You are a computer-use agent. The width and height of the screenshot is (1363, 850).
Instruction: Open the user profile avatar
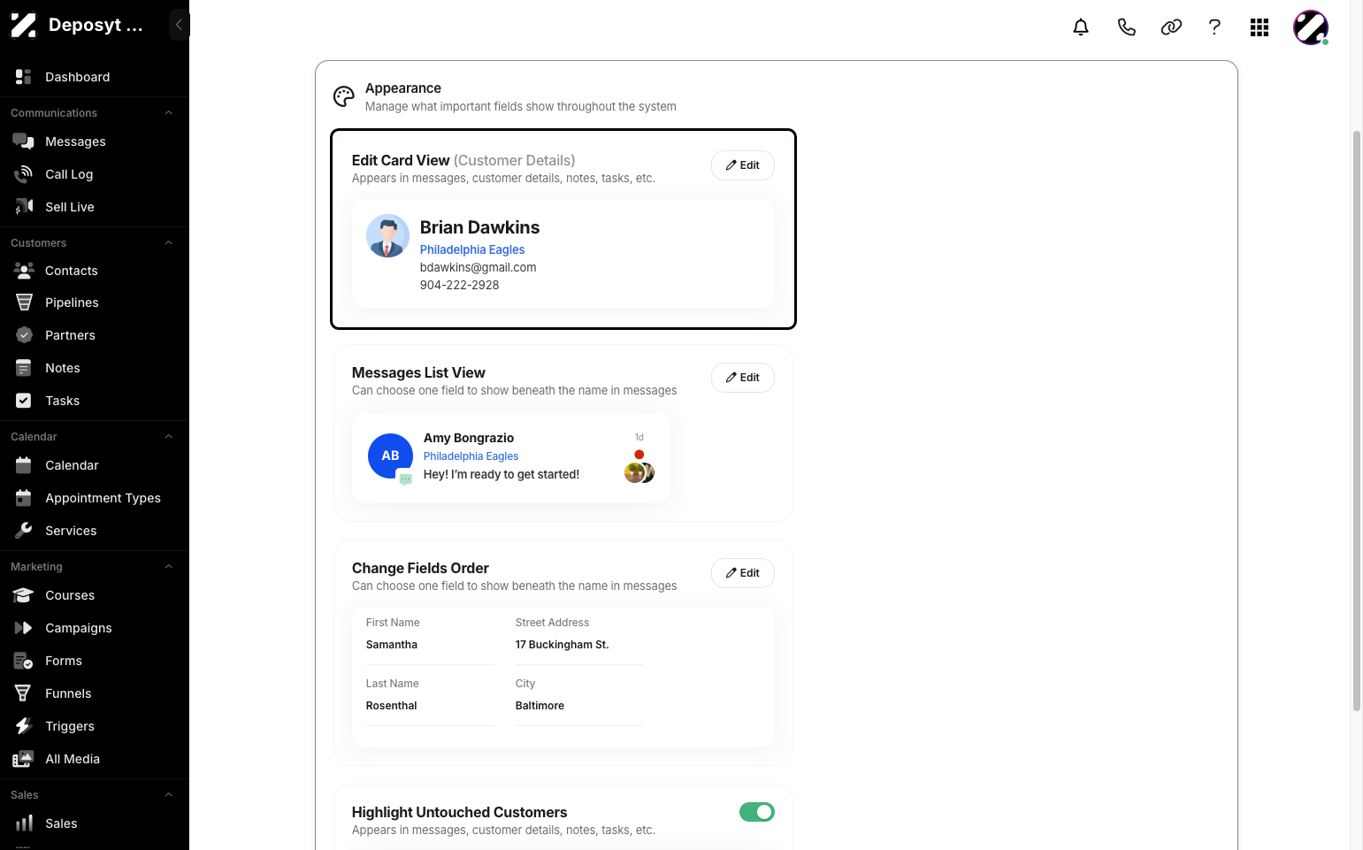(1310, 27)
